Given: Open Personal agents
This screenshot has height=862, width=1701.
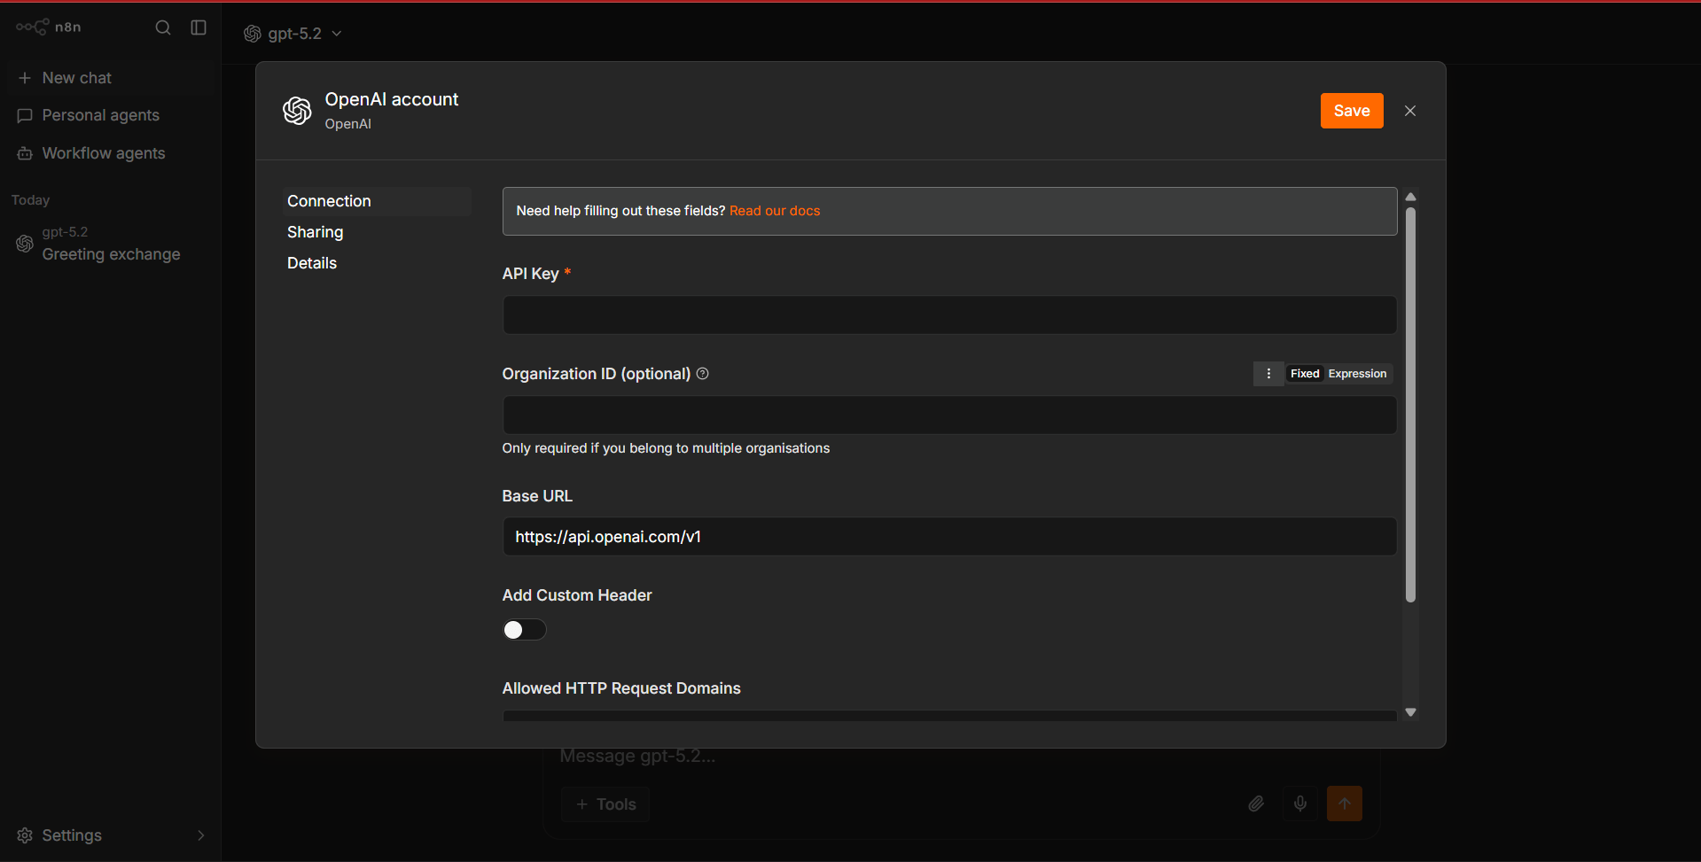Looking at the screenshot, I should [109, 115].
